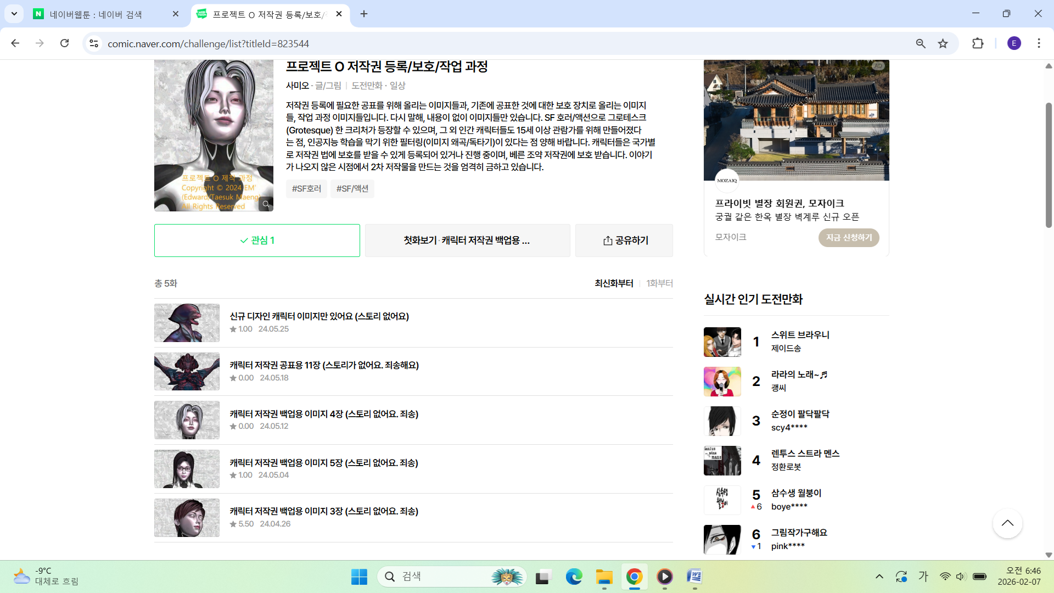1054x593 pixels.
Task: View site information icon in address bar
Action: pos(94,43)
